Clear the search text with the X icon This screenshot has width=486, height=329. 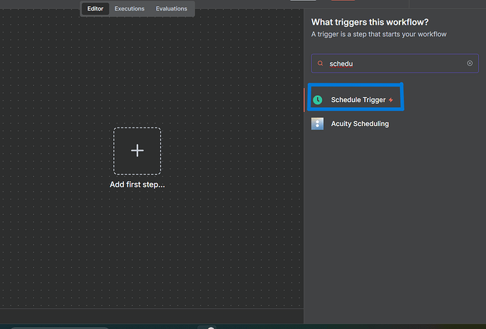click(x=470, y=63)
